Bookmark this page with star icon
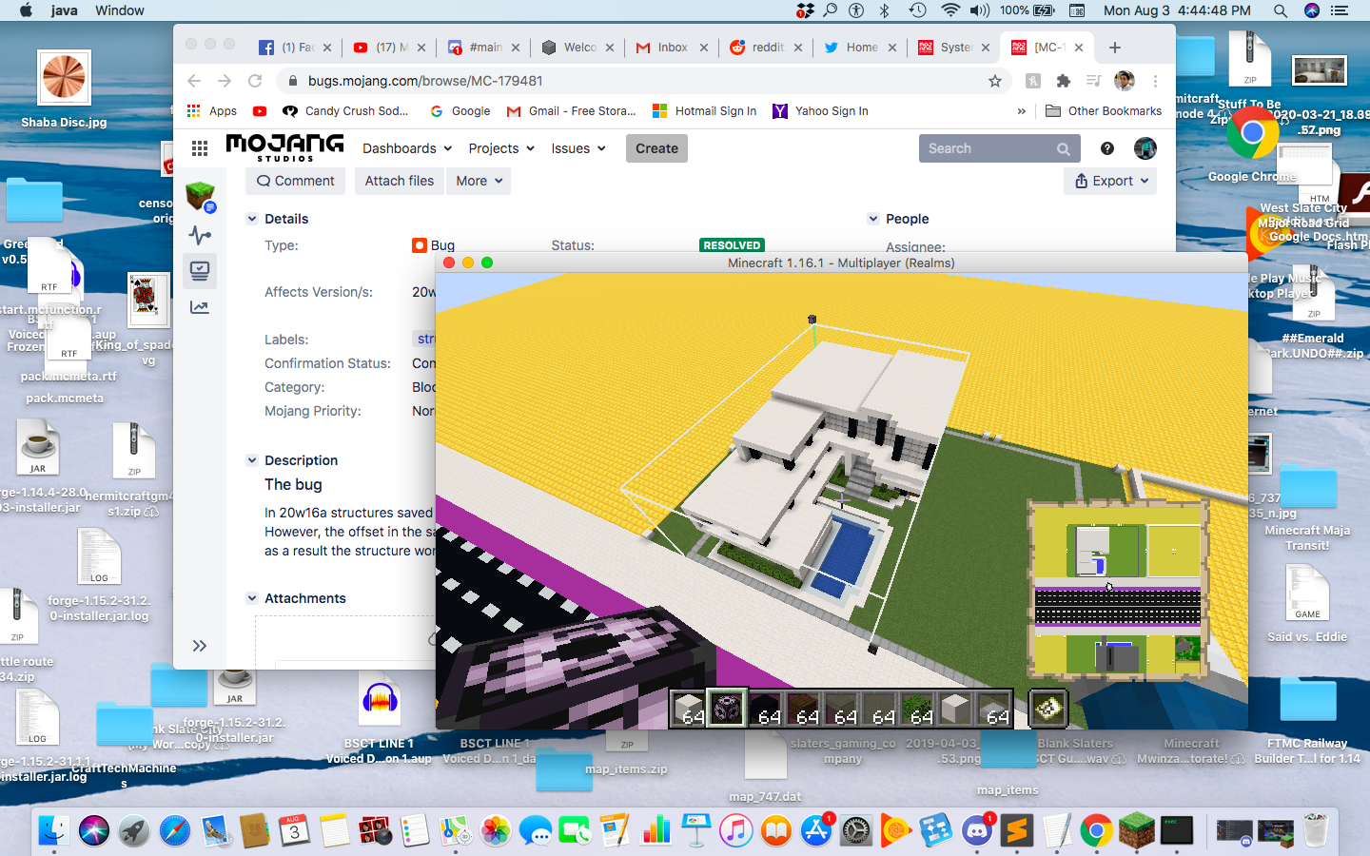Image resolution: width=1370 pixels, height=856 pixels. [x=995, y=81]
